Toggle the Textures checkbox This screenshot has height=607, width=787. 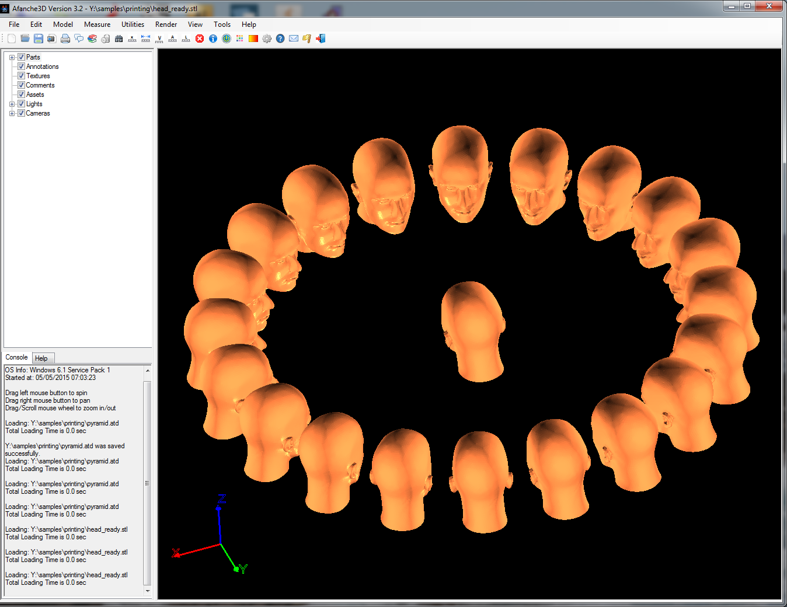click(x=21, y=76)
